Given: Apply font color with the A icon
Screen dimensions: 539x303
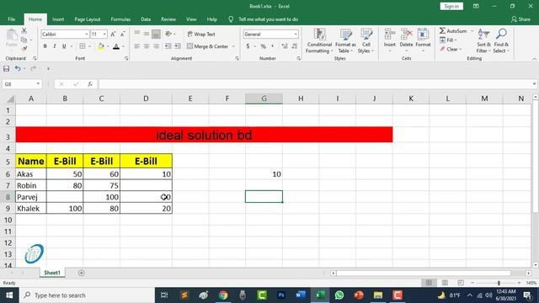Looking at the screenshot, I should tap(116, 46).
